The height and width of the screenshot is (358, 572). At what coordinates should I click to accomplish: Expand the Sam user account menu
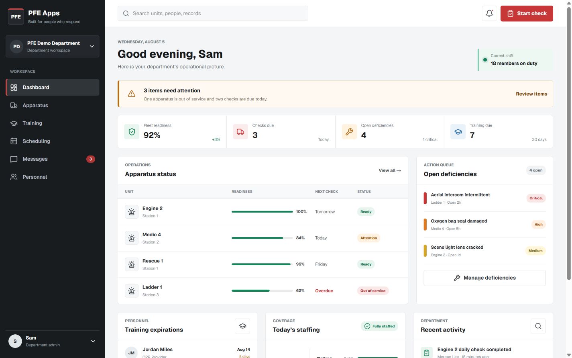tap(53, 341)
